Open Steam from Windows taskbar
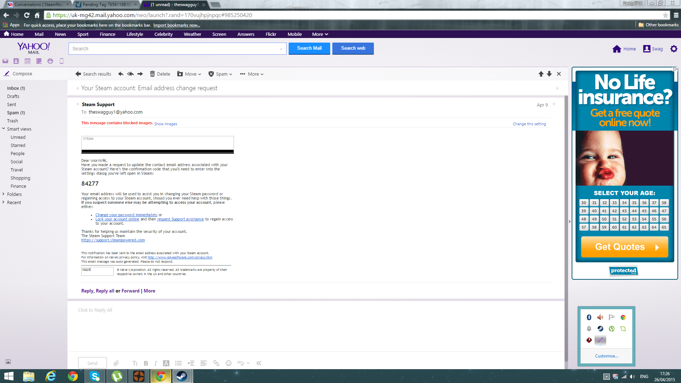 (182, 376)
